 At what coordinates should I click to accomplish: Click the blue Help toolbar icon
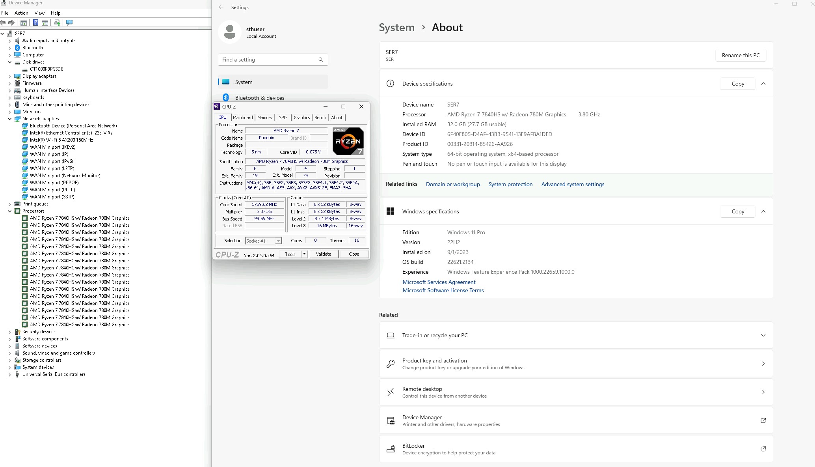tap(35, 23)
